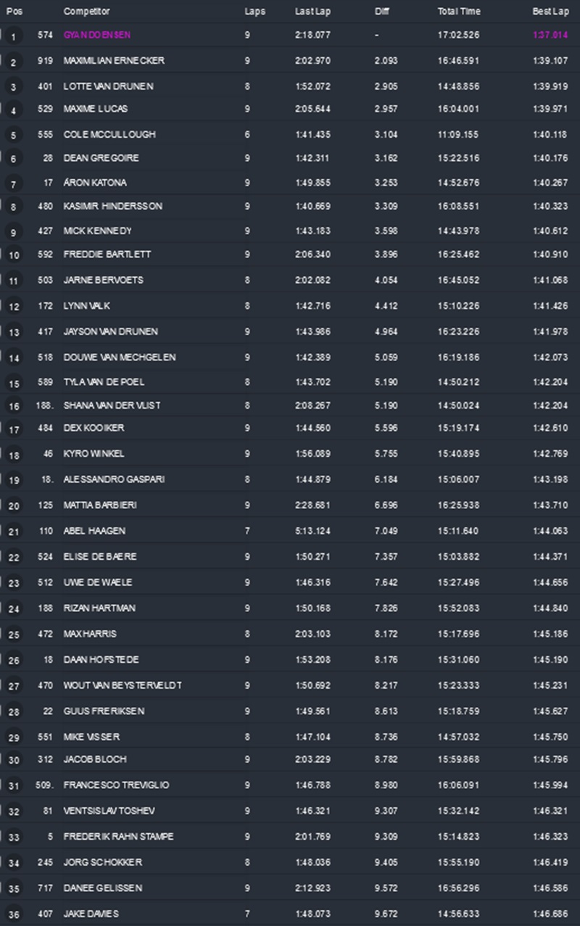Click Gyan Doensen's highlighted best lap 1:37.014

[550, 35]
